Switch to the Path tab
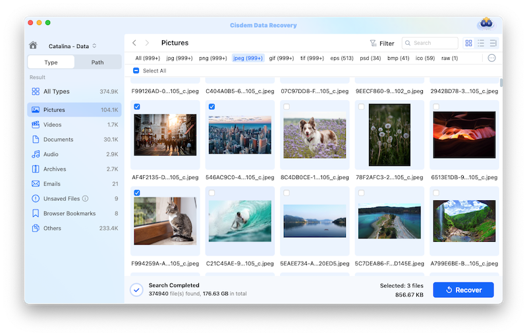The width and height of the screenshot is (527, 336). (97, 63)
